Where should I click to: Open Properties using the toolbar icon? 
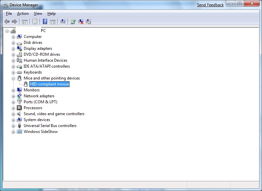click(x=35, y=22)
